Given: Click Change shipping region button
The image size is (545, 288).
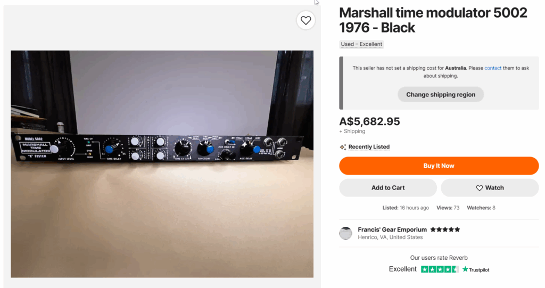Looking at the screenshot, I should (x=441, y=95).
